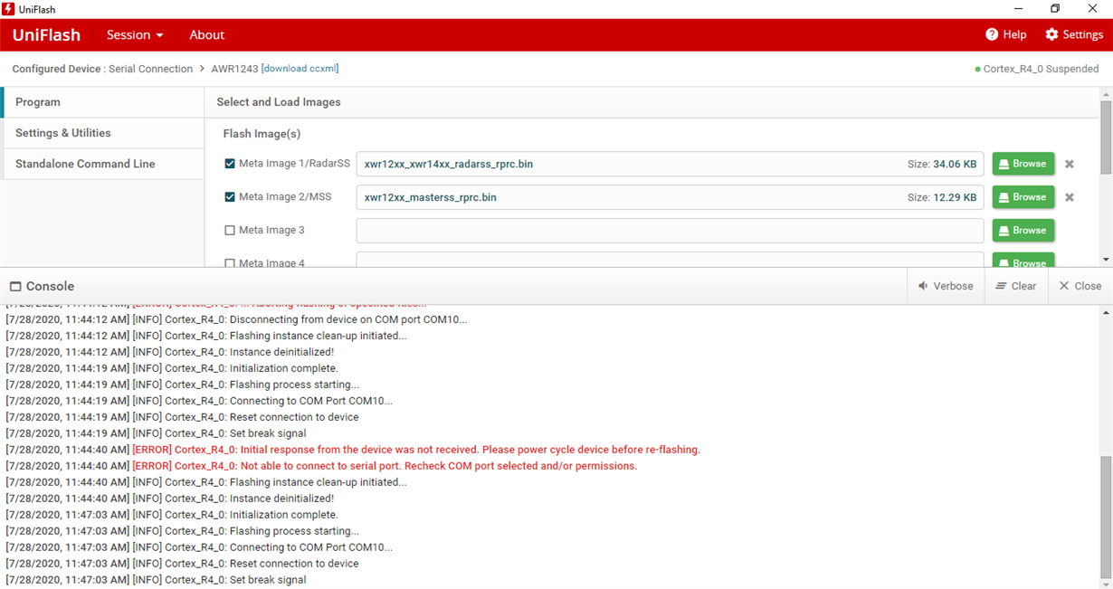Browse for Meta Image 3 file

pyautogui.click(x=1023, y=231)
